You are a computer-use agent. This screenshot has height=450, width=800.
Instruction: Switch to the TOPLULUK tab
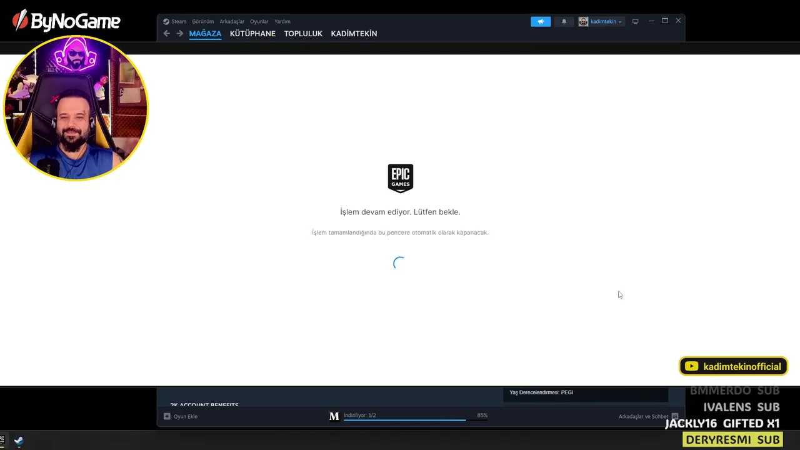point(303,34)
